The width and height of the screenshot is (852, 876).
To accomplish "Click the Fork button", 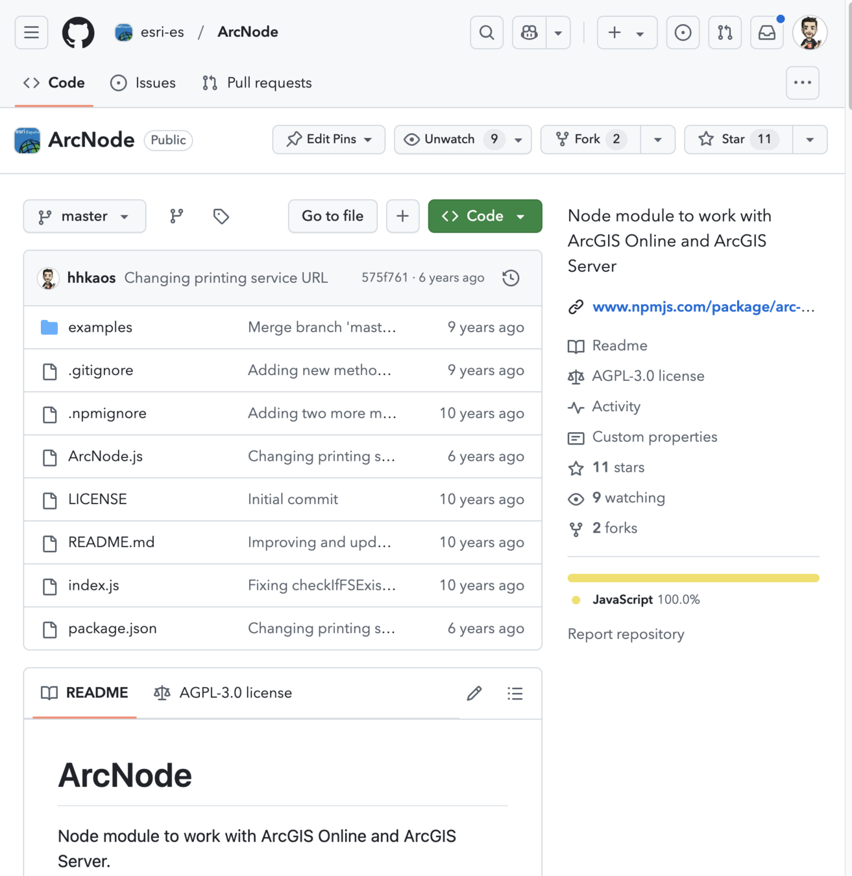I will 590,140.
